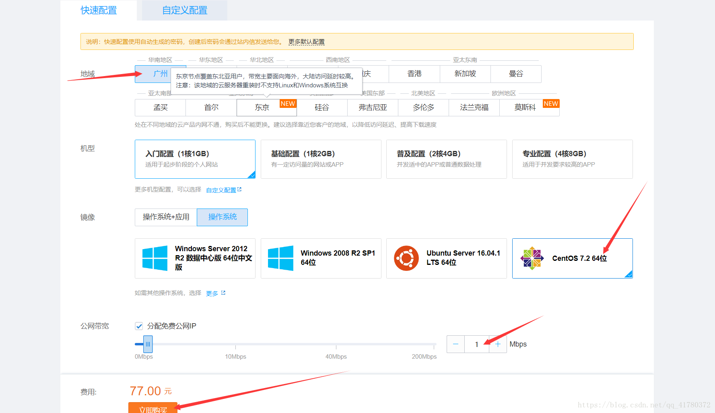Open 自定义配置 link below machine types
Viewport: 715px width, 413px height.
(x=221, y=190)
